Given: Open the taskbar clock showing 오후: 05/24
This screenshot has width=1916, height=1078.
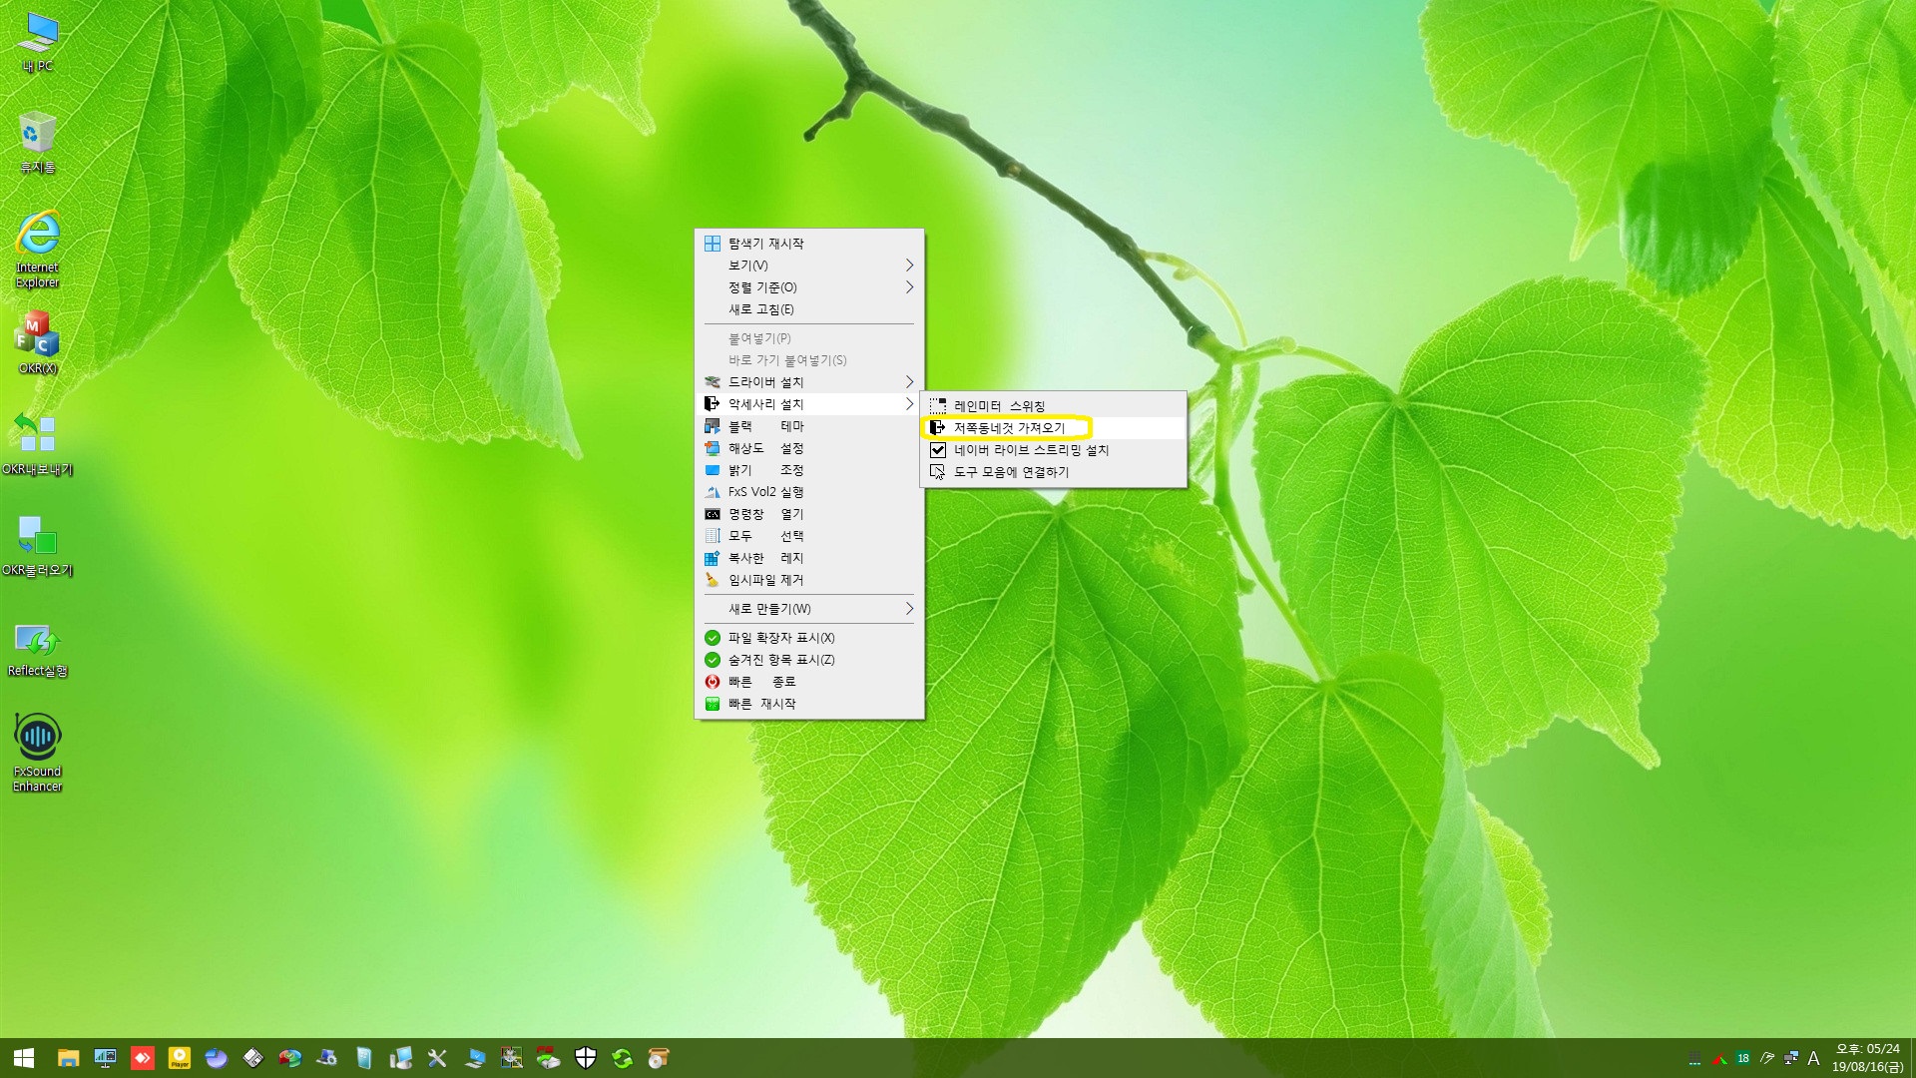Looking at the screenshot, I should tap(1867, 1058).
